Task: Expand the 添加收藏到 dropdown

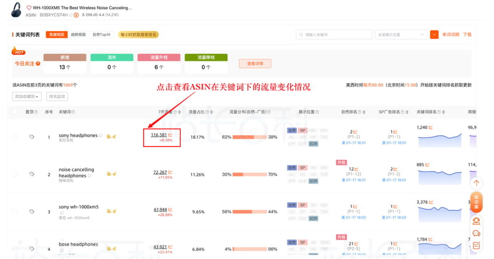Action: tap(27, 96)
